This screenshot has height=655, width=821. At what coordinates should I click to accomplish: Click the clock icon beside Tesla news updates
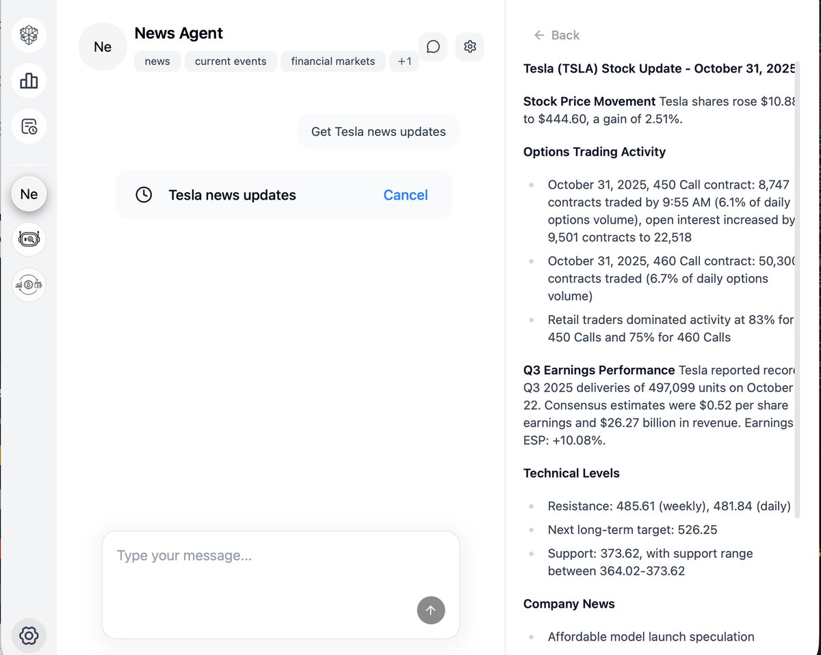coord(144,194)
